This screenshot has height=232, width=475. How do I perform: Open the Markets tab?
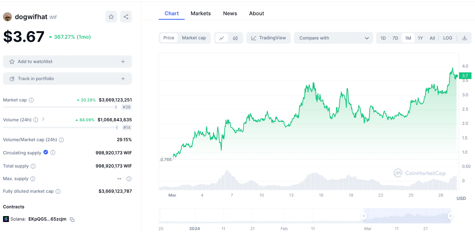(x=201, y=13)
